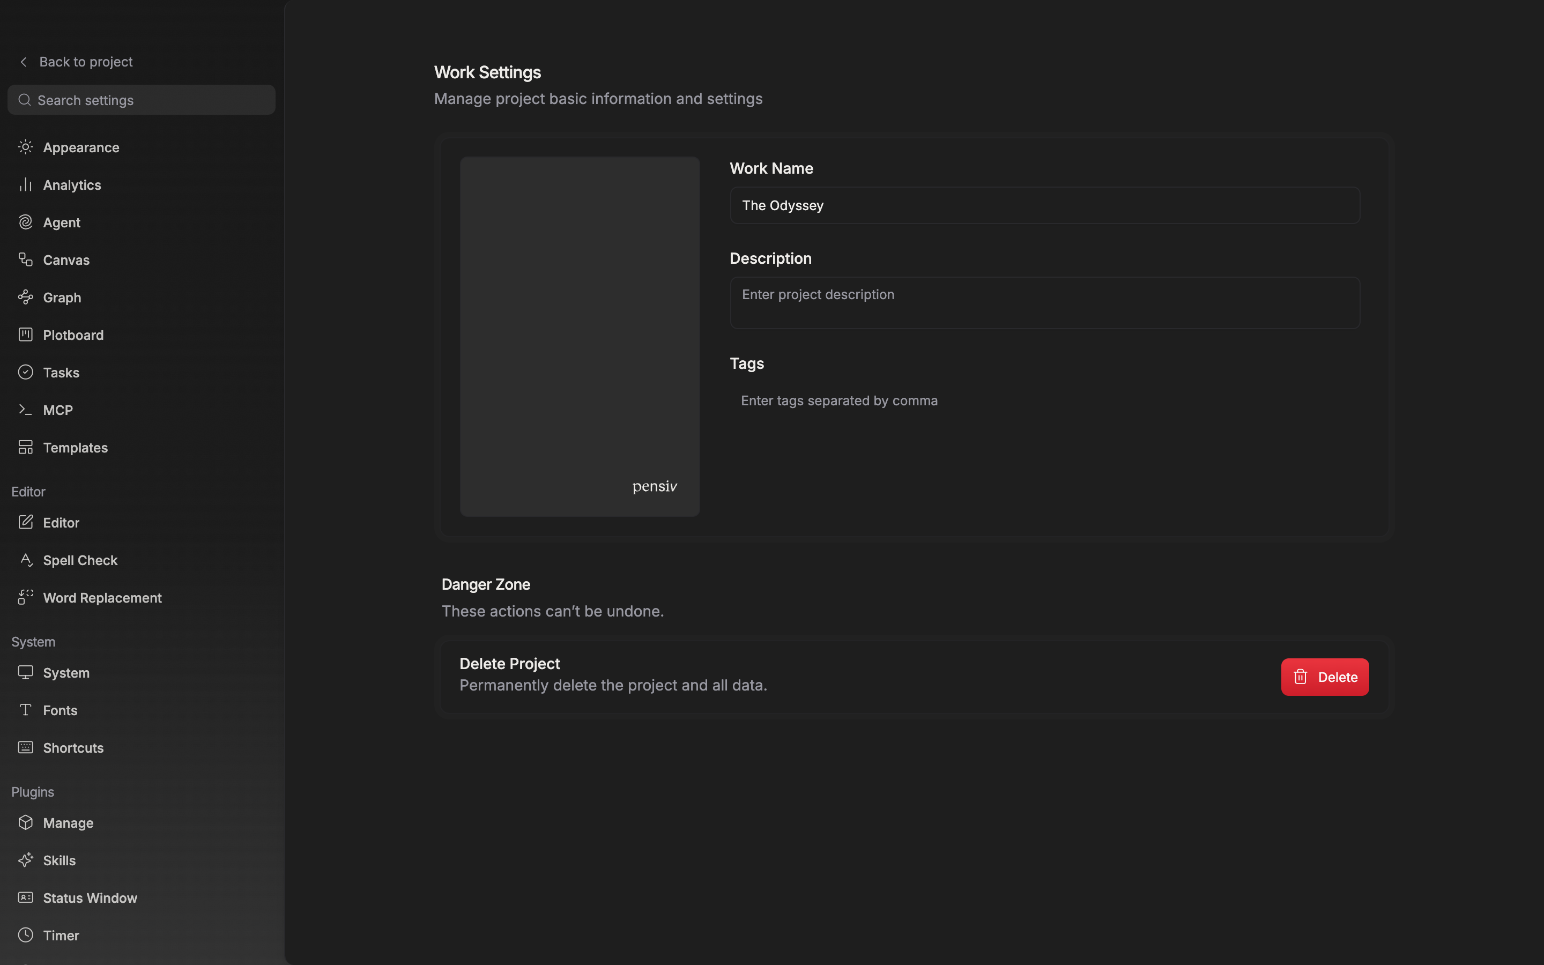Open the Analytics settings page
Screen dimensions: 1544x965
141,185
